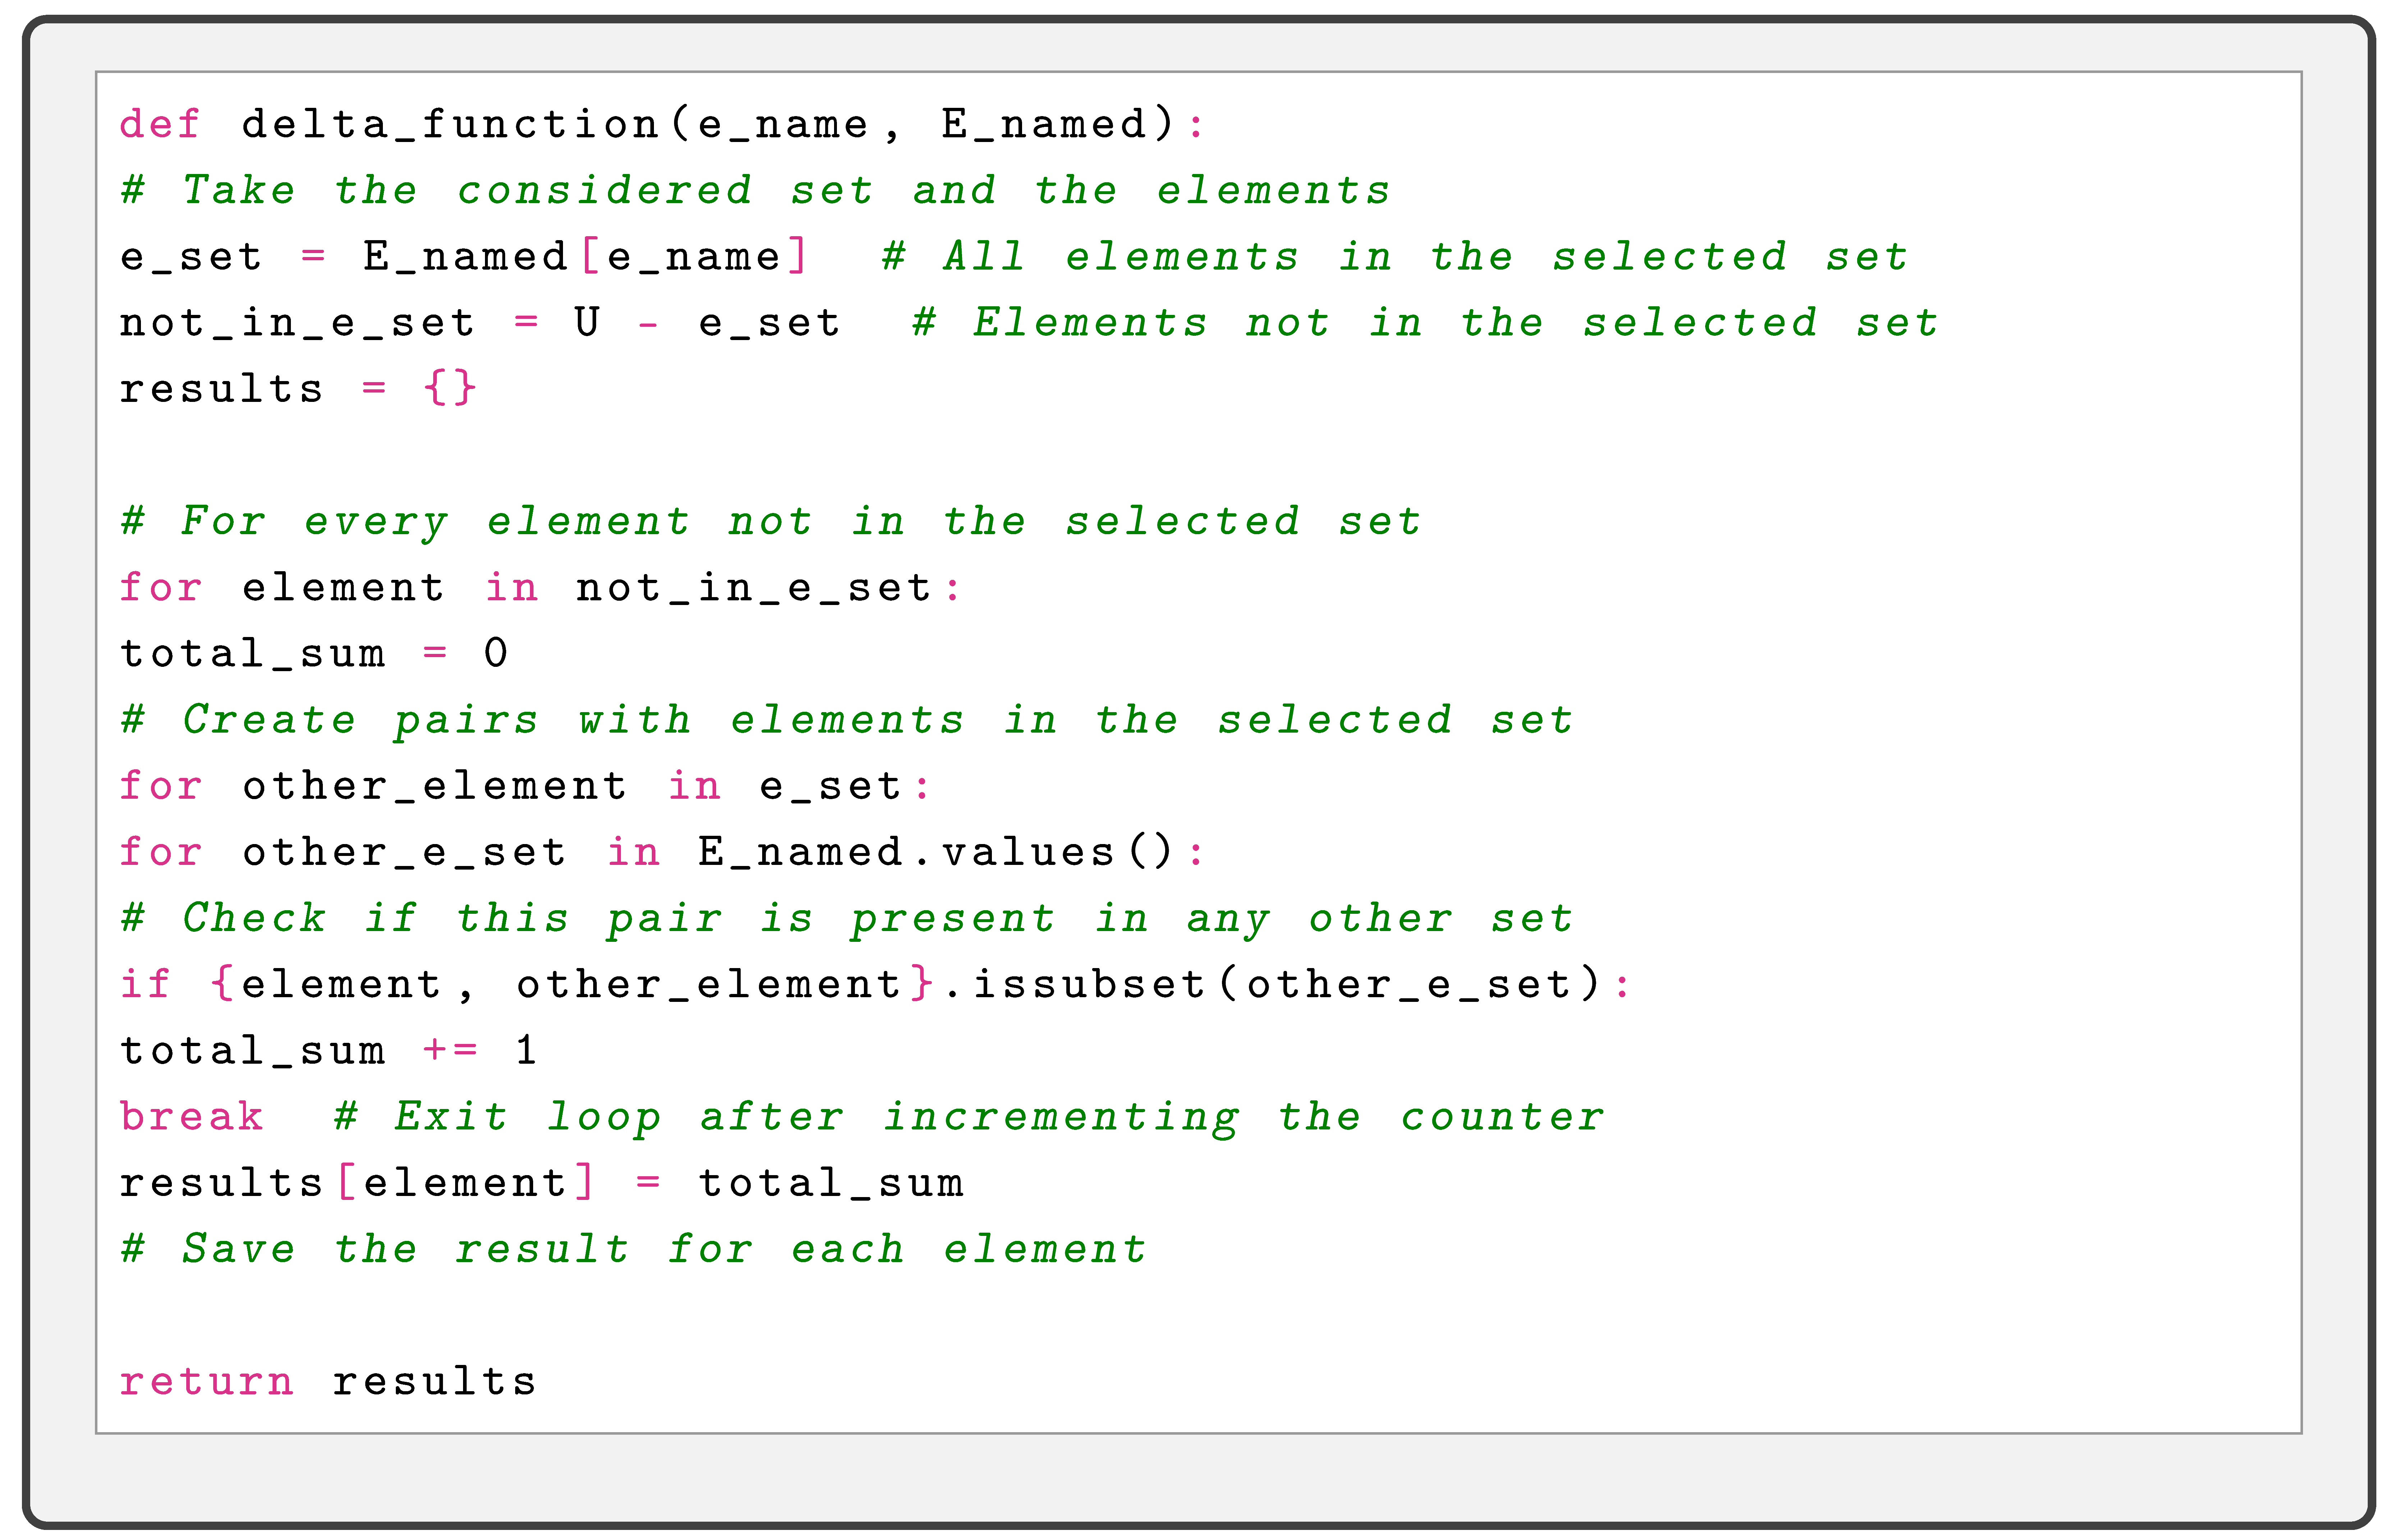Viewport: 2390px width, 1540px height.
Task: Click the "Save the result for each element" comment
Action: [x=633, y=1249]
